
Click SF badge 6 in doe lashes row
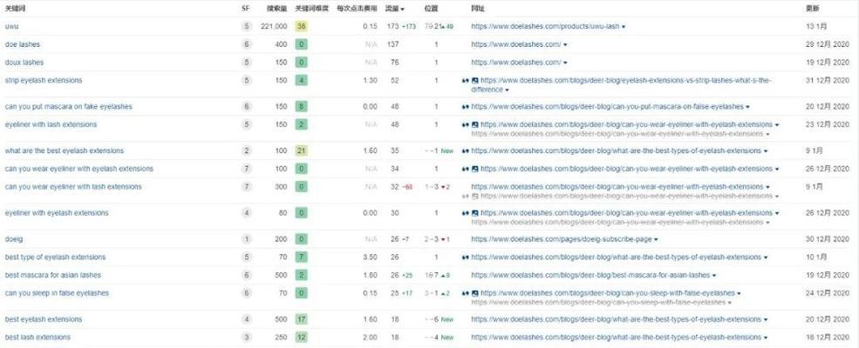point(247,44)
